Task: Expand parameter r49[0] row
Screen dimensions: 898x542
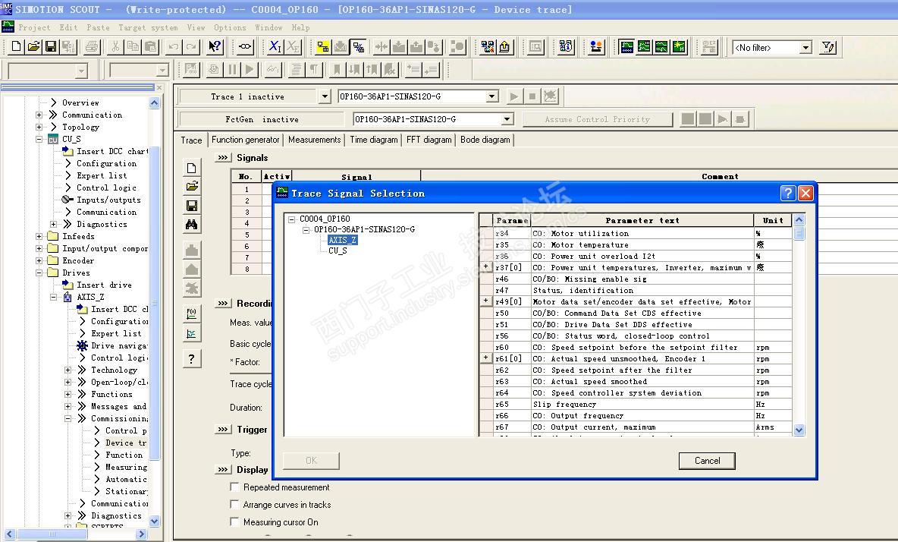Action: pyautogui.click(x=485, y=301)
